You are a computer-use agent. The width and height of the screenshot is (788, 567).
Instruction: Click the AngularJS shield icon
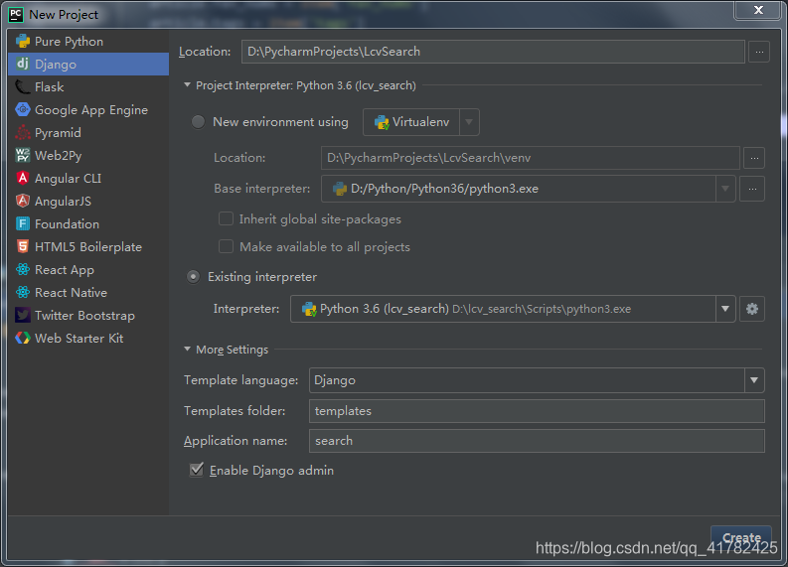pos(23,201)
